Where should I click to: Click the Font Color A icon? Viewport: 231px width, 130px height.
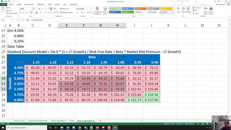click(x=40, y=13)
